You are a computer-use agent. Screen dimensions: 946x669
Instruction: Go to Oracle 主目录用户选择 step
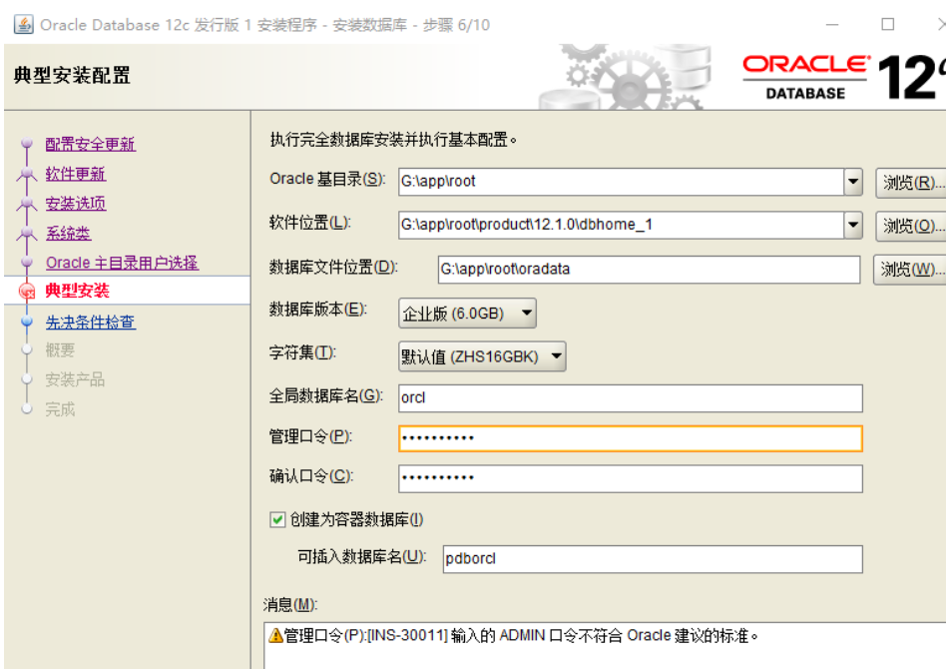click(x=122, y=263)
